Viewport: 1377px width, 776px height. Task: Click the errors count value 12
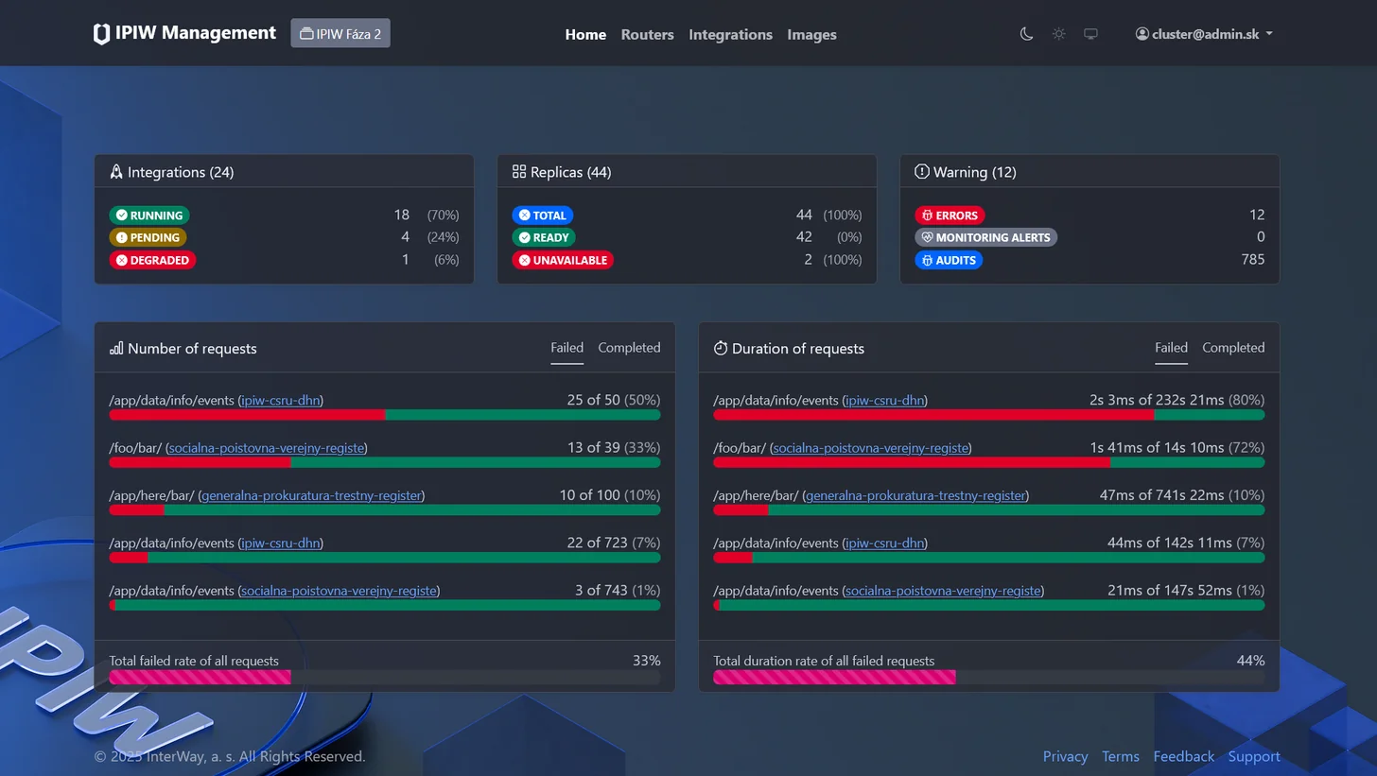(1256, 215)
